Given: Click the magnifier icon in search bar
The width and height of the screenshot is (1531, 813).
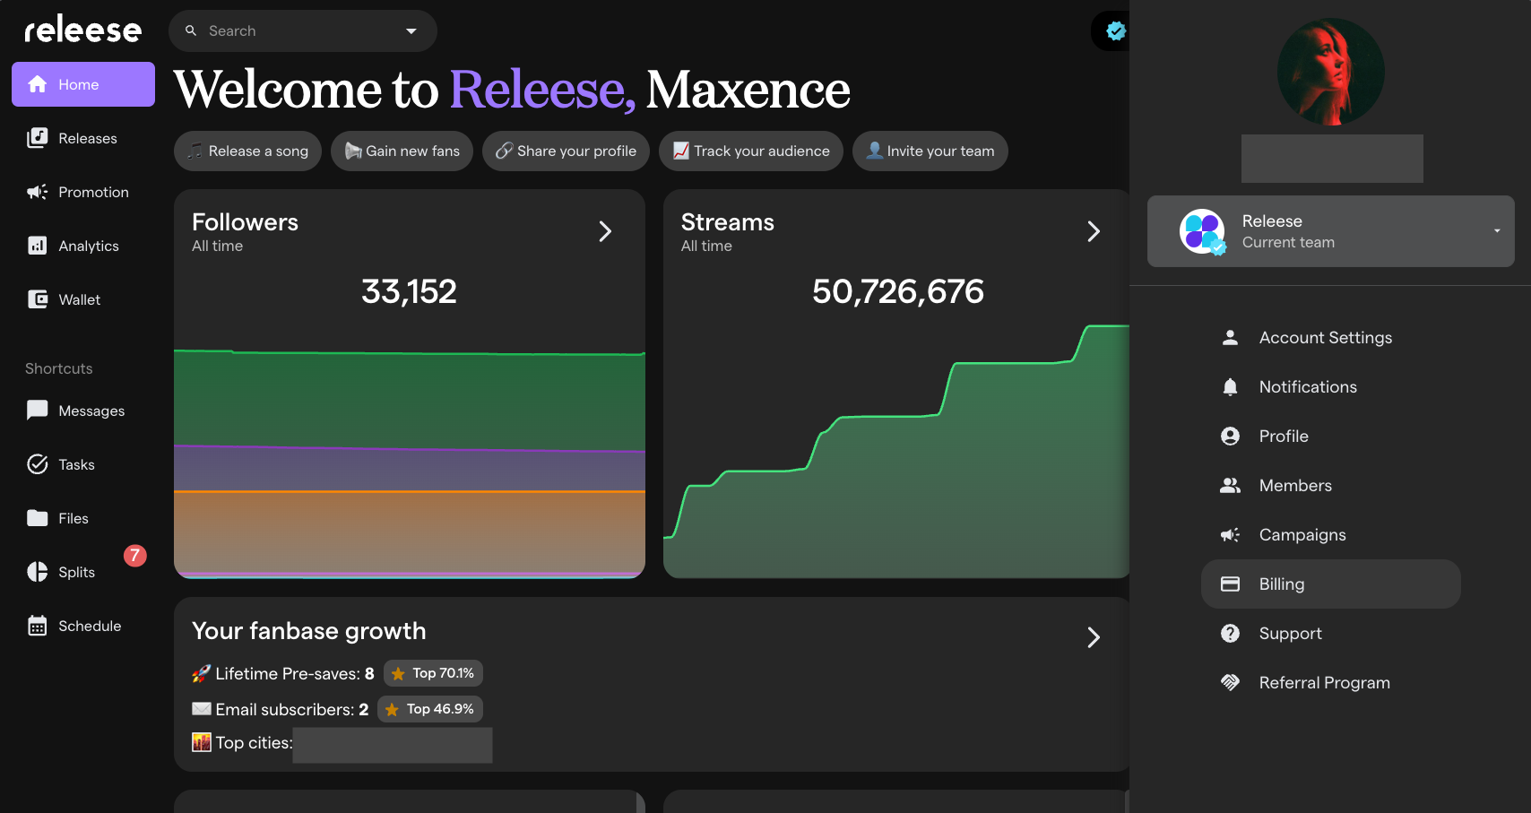Looking at the screenshot, I should (x=191, y=30).
